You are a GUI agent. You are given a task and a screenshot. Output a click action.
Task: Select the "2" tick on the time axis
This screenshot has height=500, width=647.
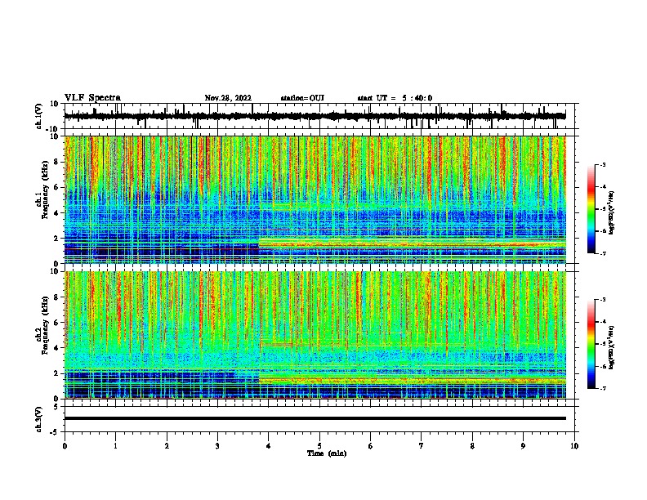167,446
